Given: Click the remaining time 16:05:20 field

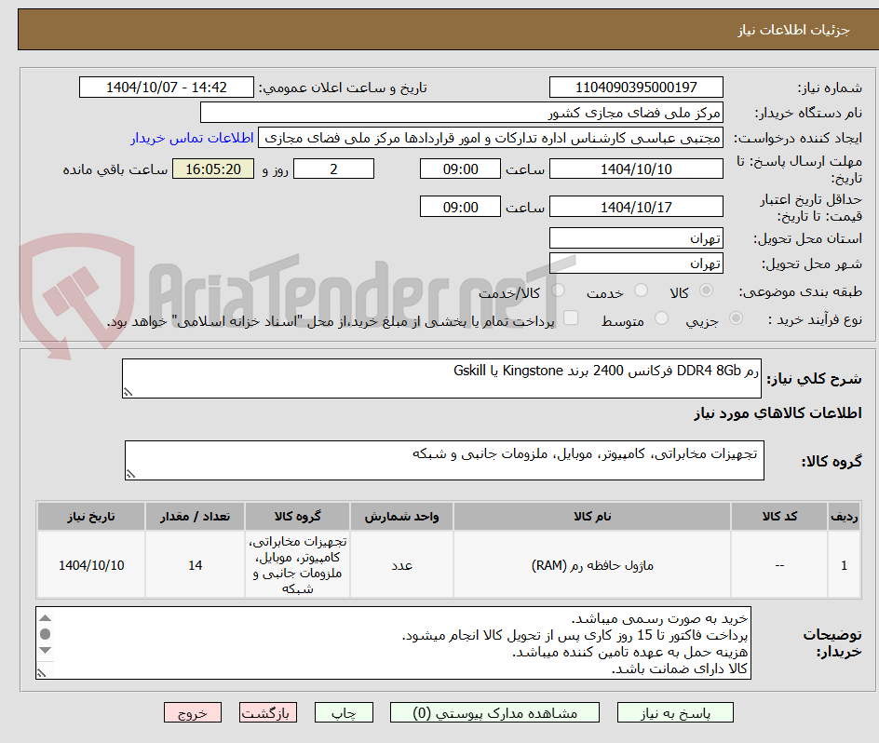Looking at the screenshot, I should pos(213,169).
